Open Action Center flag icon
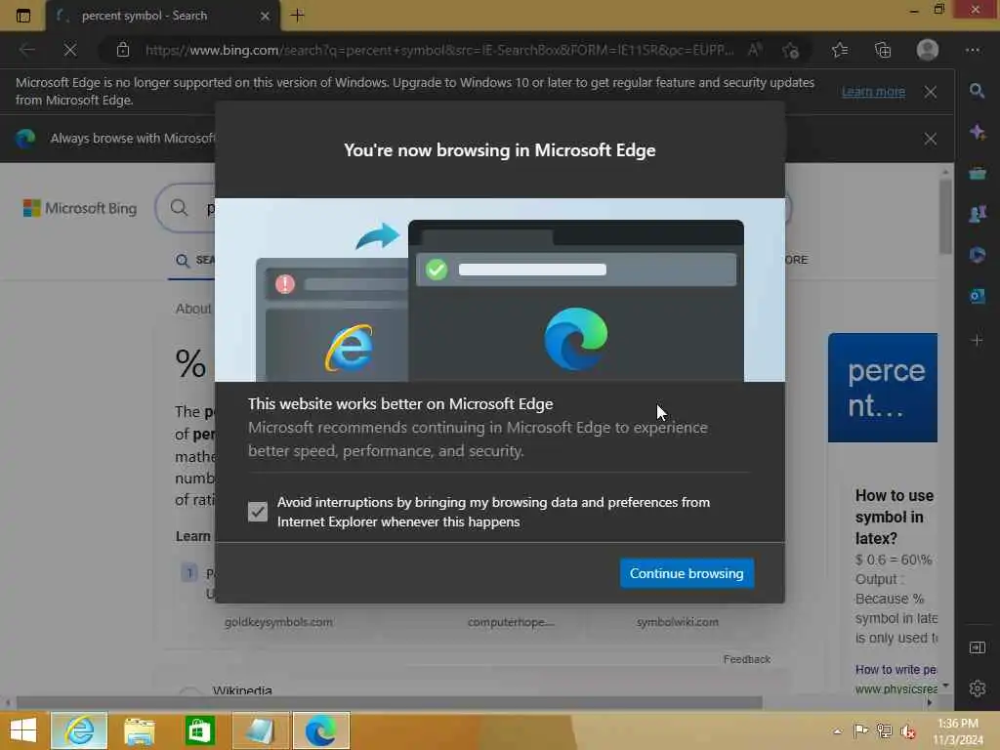The width and height of the screenshot is (1000, 750). (860, 730)
